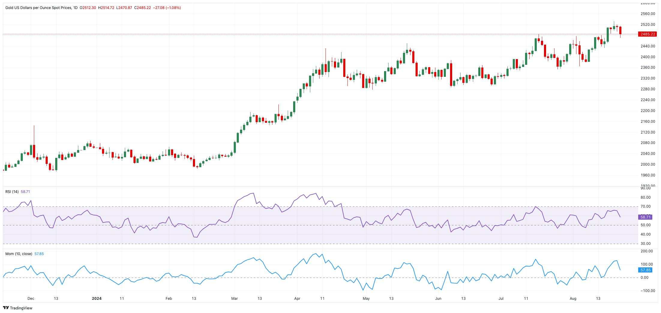Click the 2400.00 price axis label
The width and height of the screenshot is (661, 313).
[647, 57]
